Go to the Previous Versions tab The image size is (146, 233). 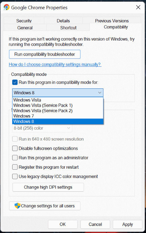click(112, 21)
